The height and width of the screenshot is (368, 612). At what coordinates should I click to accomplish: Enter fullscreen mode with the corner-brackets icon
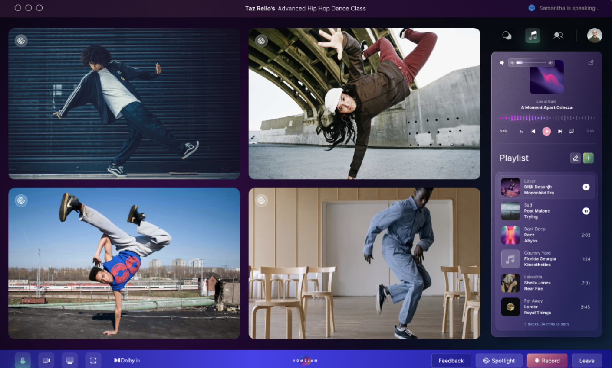pyautogui.click(x=93, y=360)
